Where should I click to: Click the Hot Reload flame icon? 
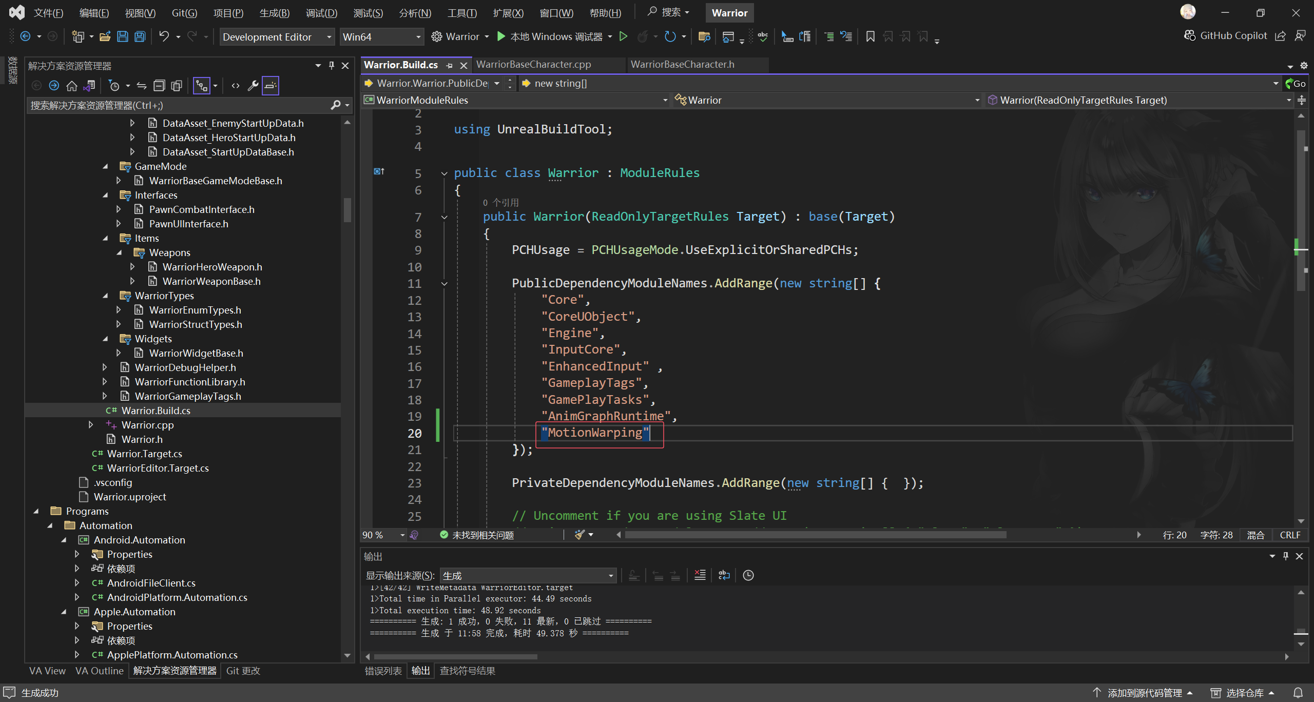(x=642, y=36)
